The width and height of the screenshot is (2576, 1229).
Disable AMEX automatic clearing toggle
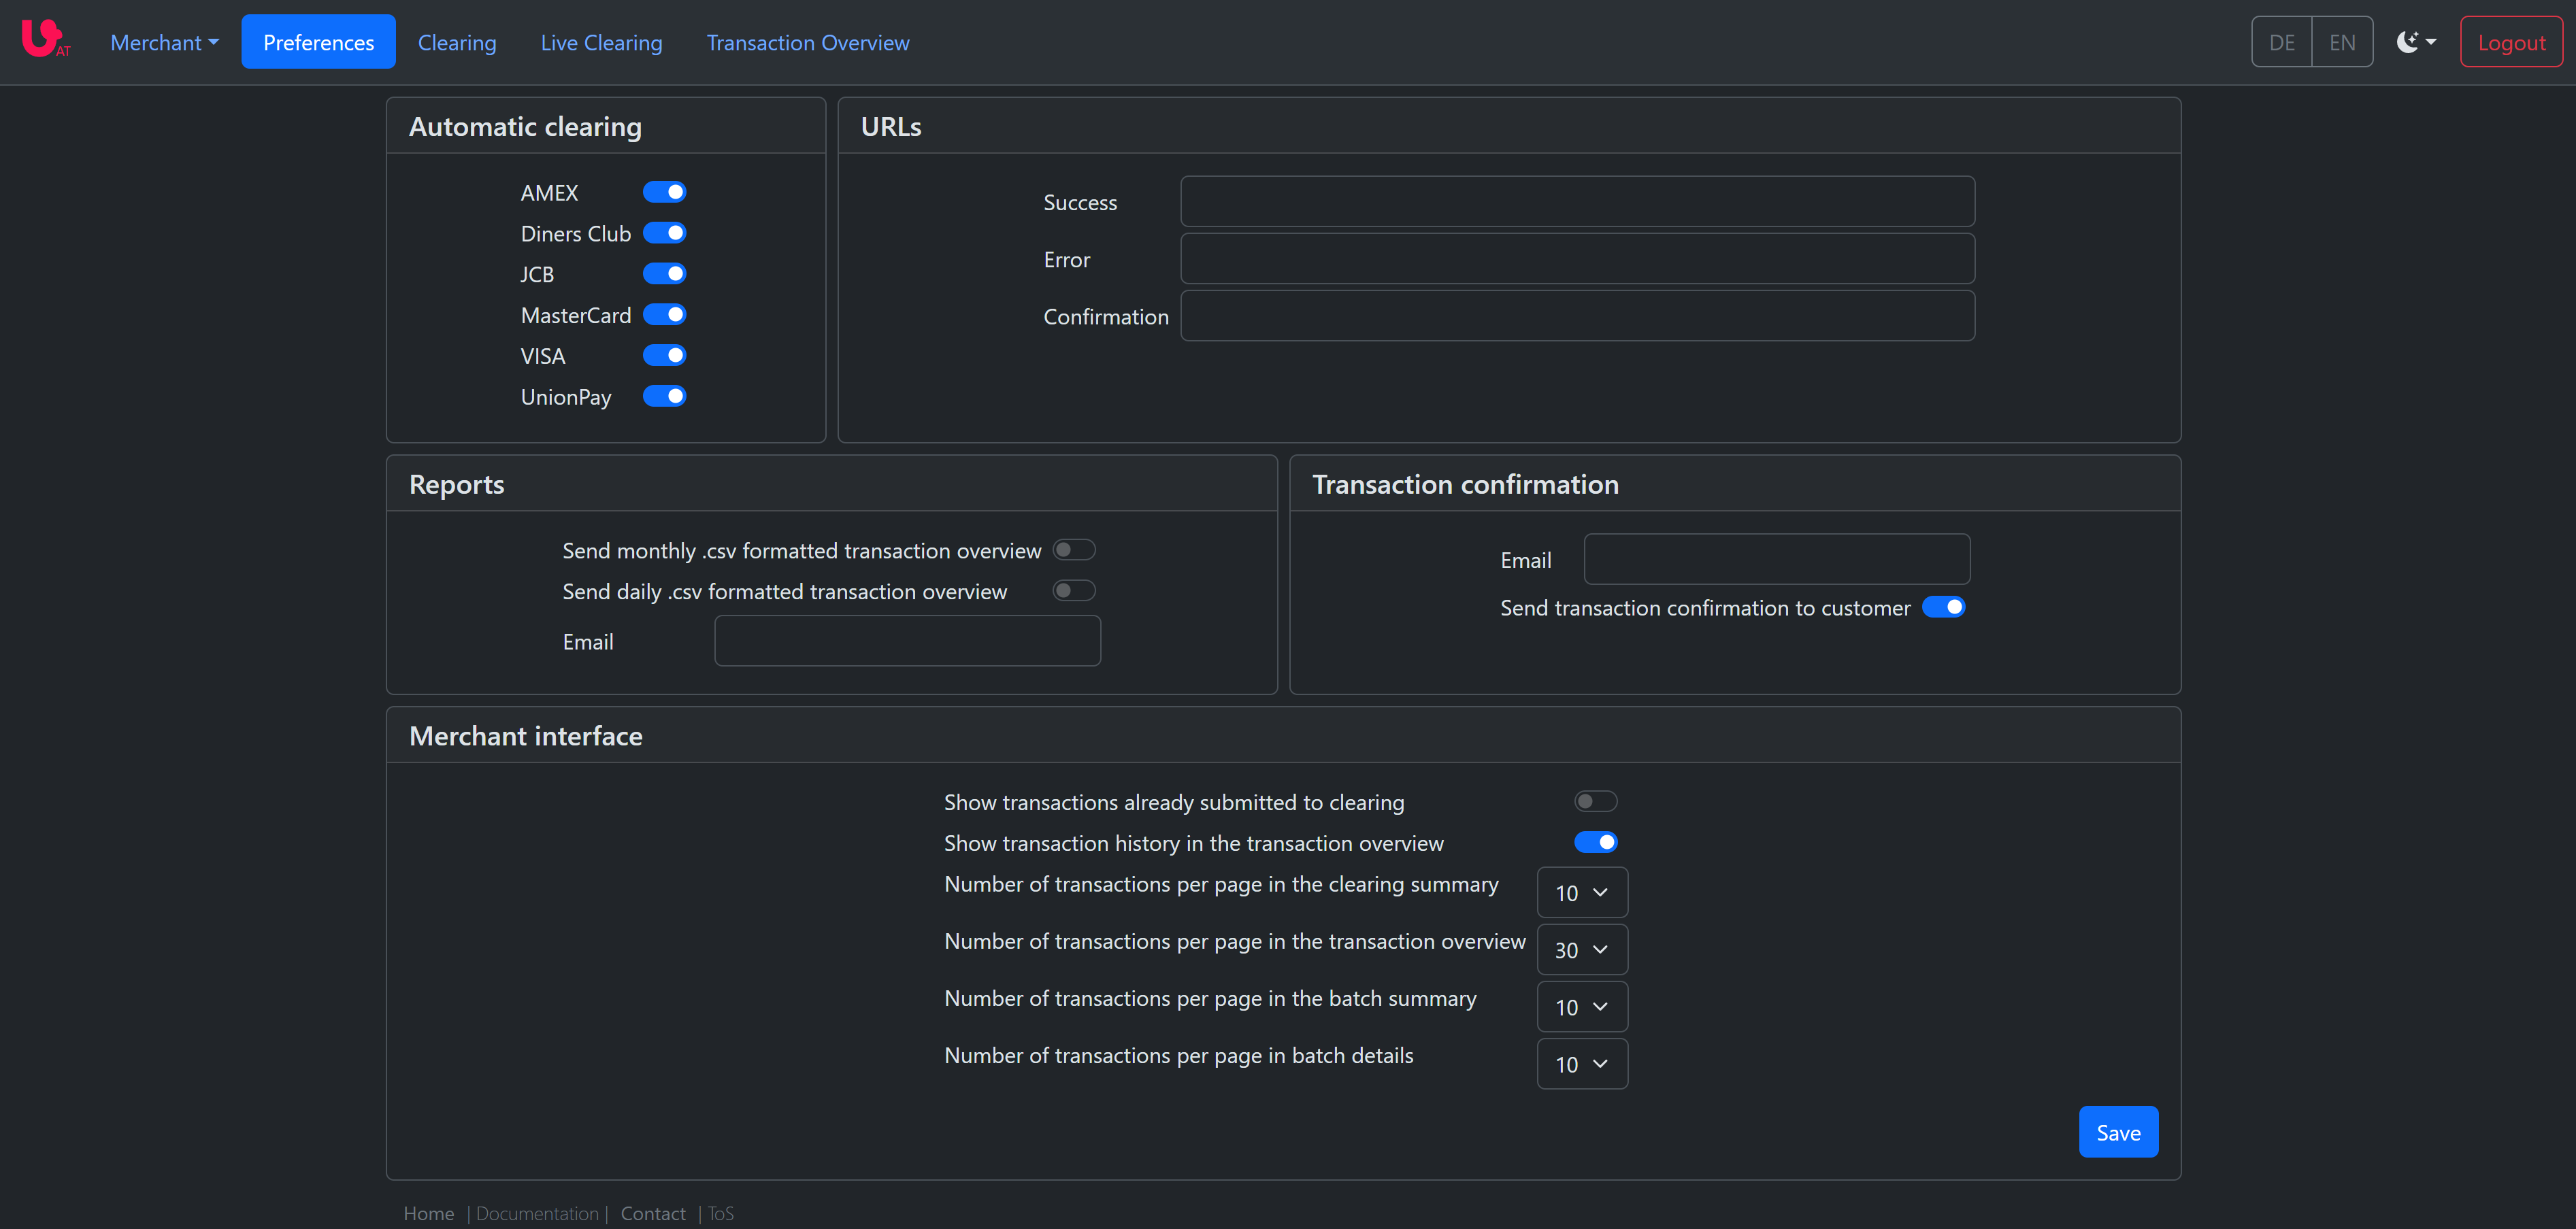[664, 192]
